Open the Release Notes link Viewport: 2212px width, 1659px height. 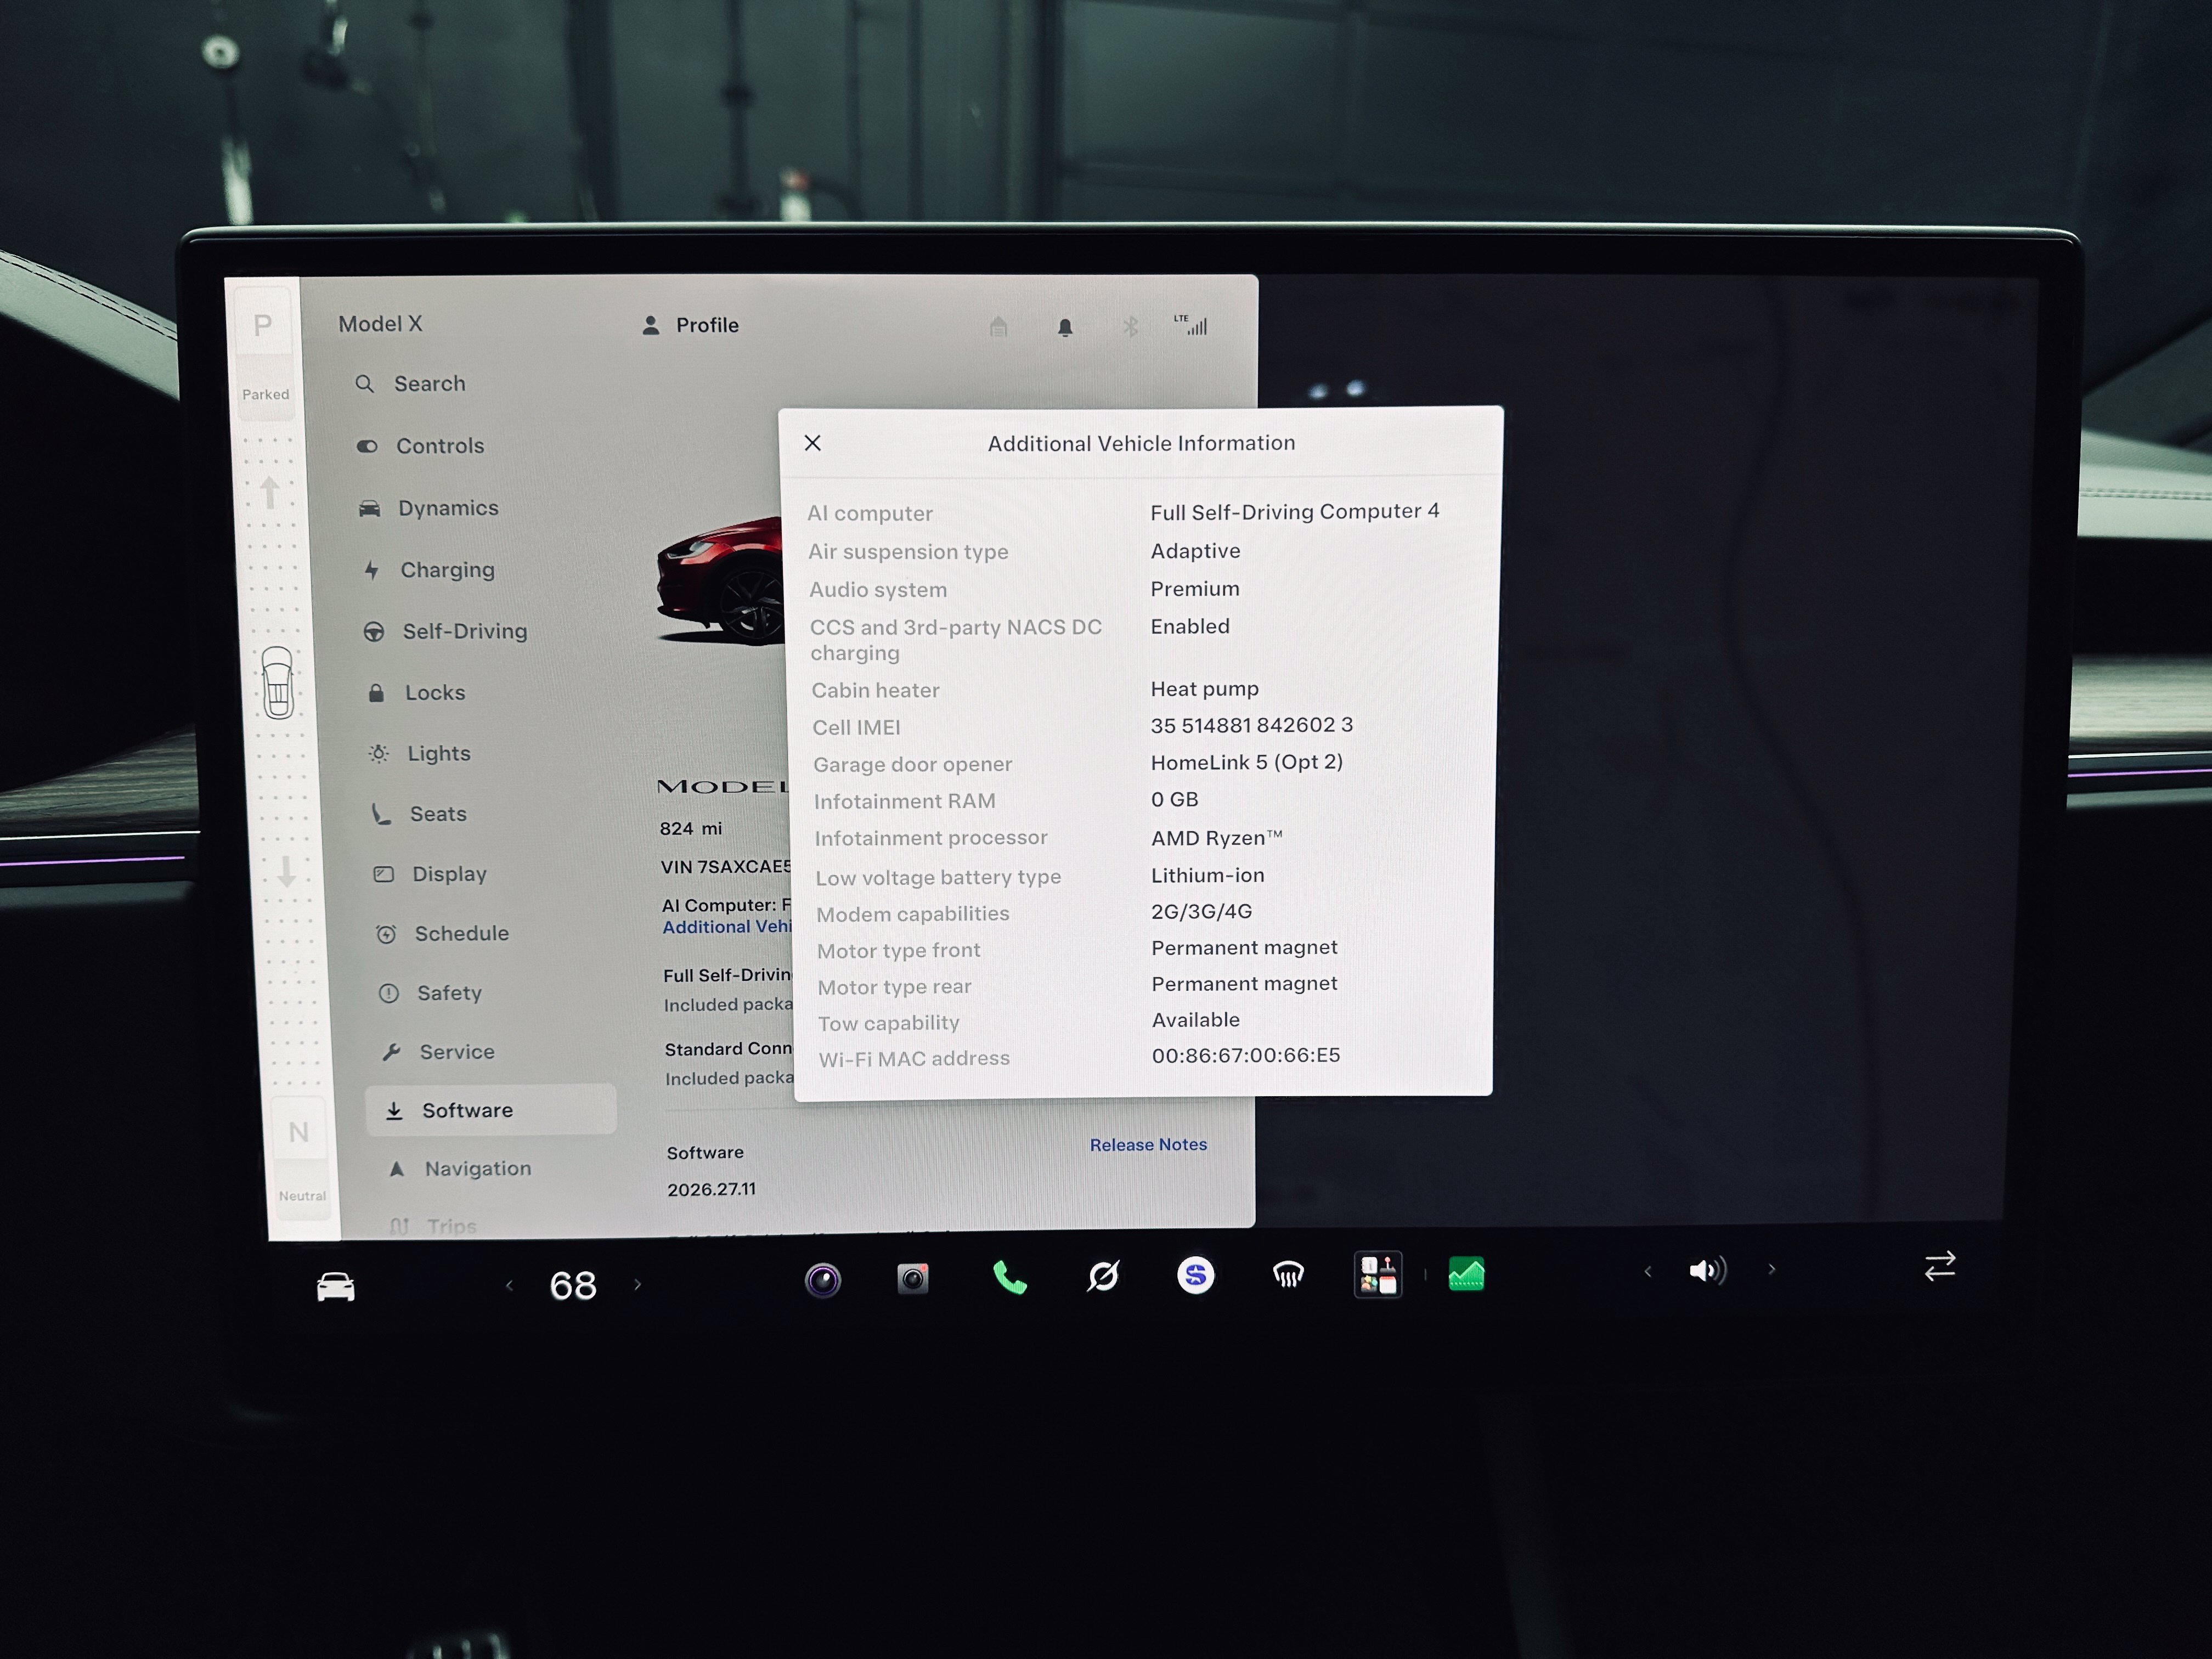tap(1148, 1145)
